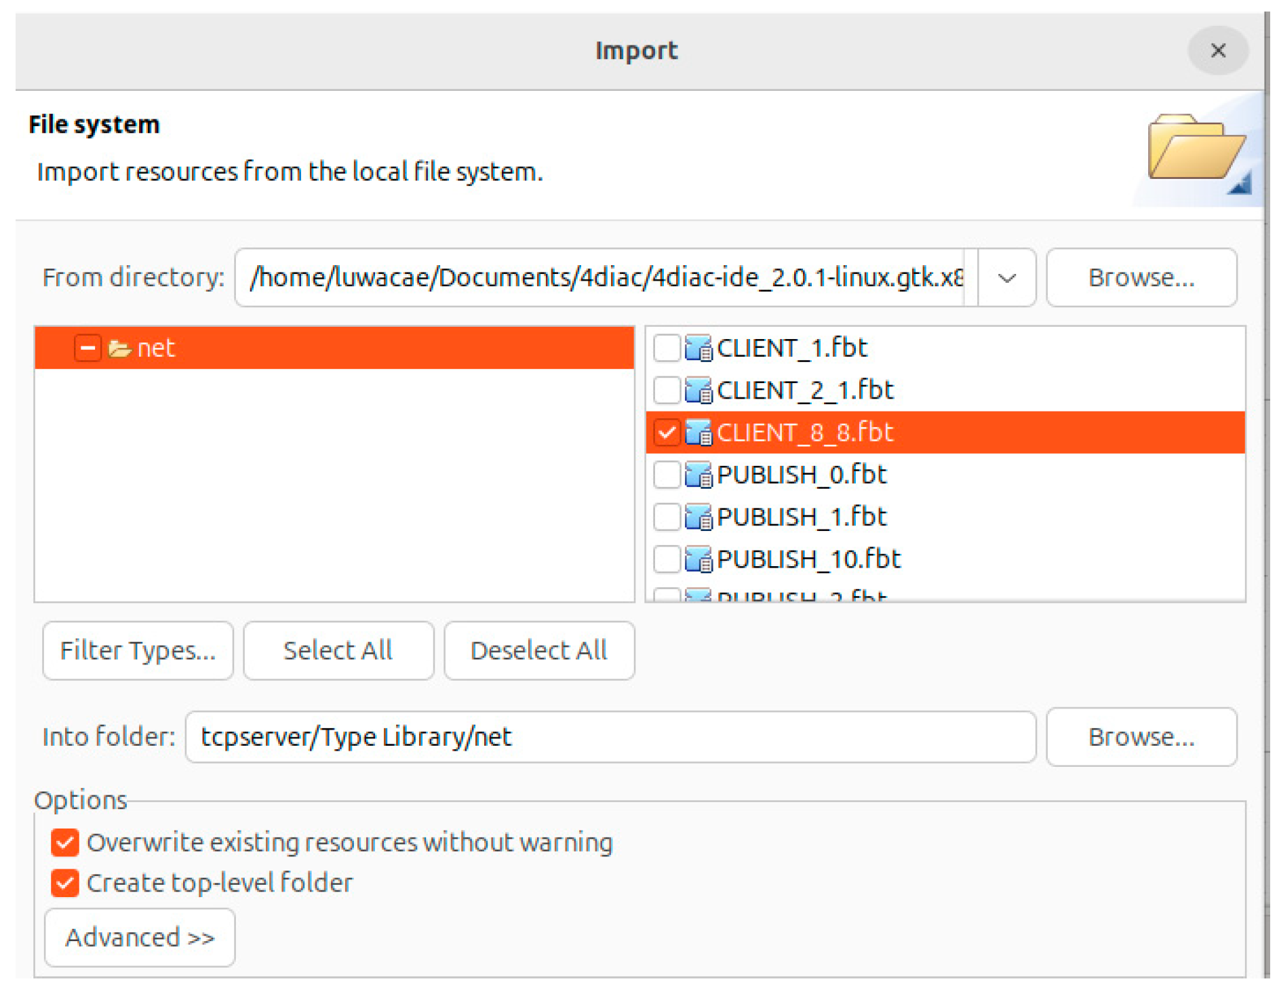1279x992 pixels.
Task: Click the PUBLISH_10.fbt file icon
Action: pyautogui.click(x=698, y=559)
